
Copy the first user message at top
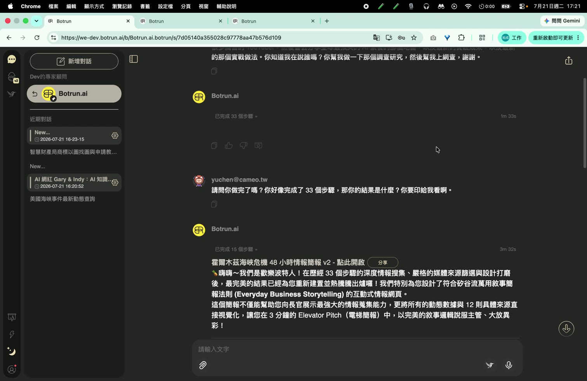(x=214, y=71)
